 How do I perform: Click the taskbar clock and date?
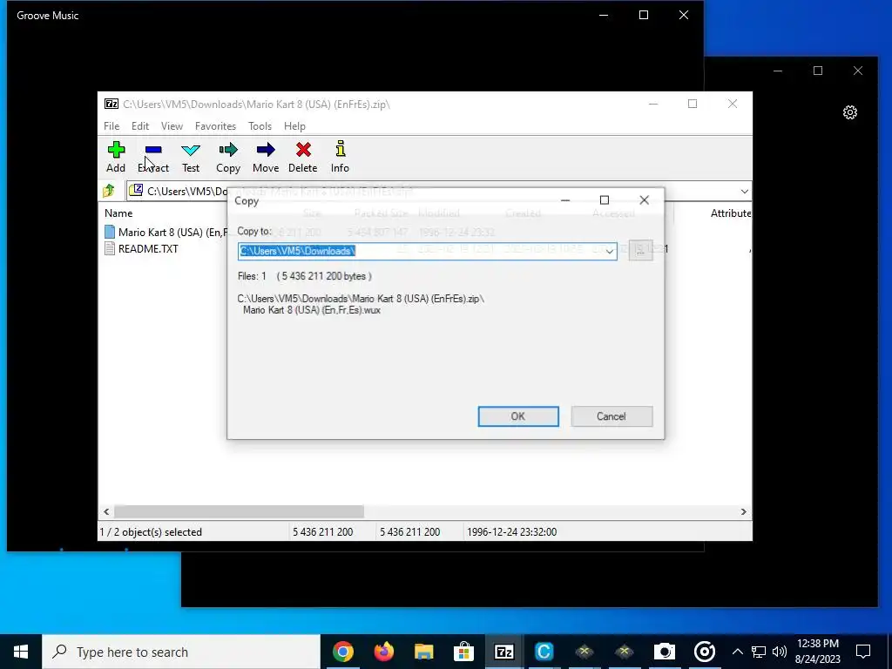(817, 652)
